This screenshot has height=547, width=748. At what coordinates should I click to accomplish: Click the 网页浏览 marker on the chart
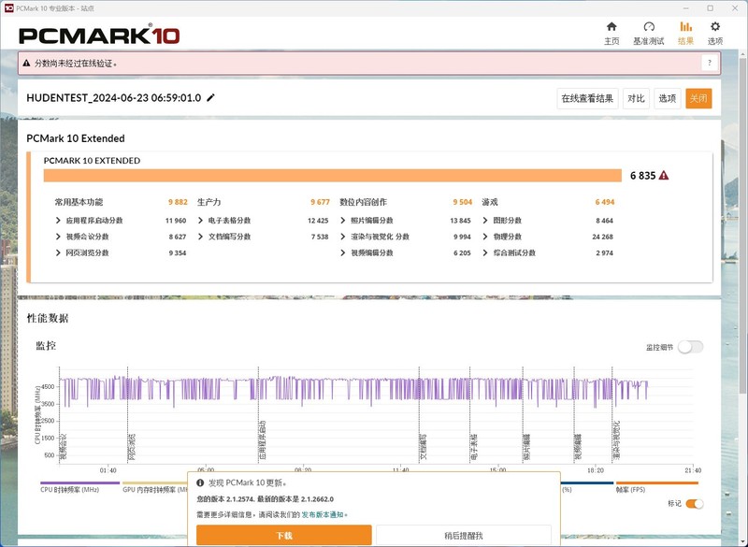[132, 447]
